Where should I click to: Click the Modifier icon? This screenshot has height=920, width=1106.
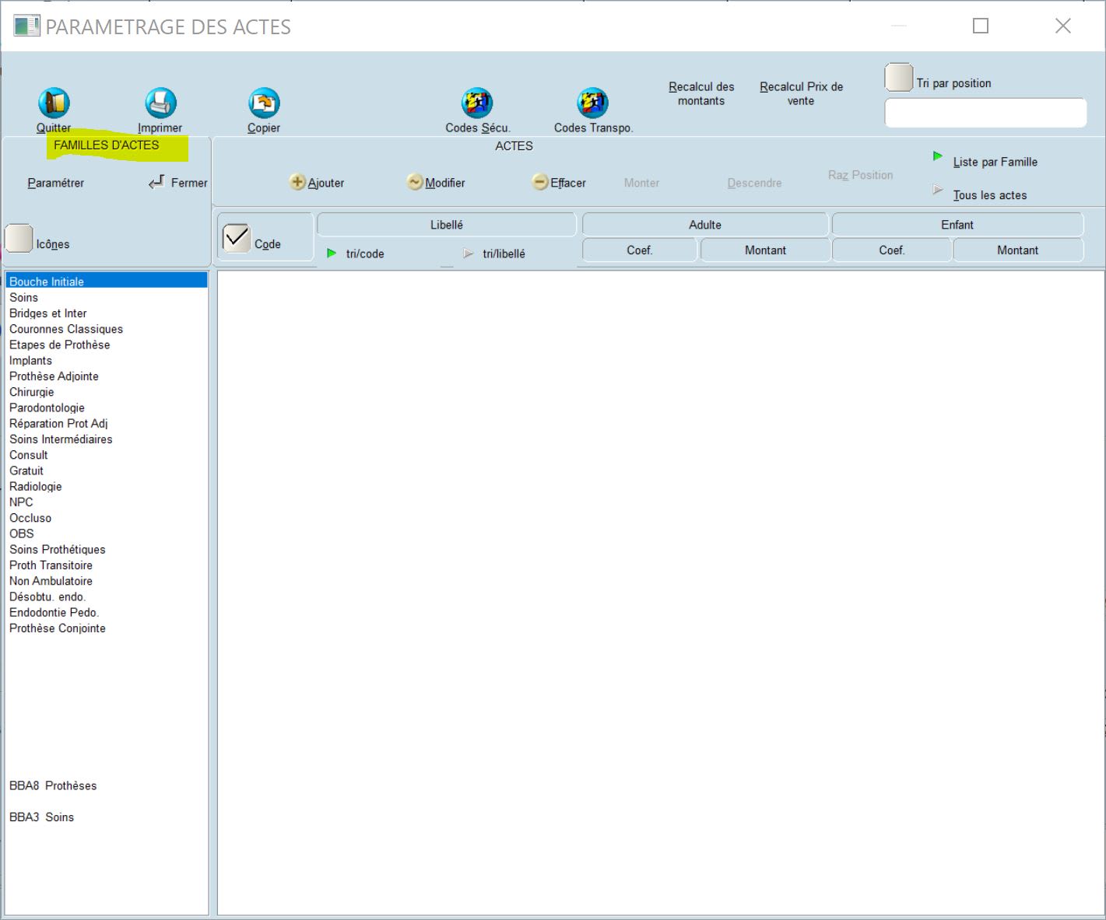pyautogui.click(x=415, y=182)
